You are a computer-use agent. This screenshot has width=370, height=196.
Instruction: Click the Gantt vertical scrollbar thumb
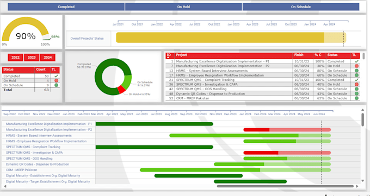(363, 119)
